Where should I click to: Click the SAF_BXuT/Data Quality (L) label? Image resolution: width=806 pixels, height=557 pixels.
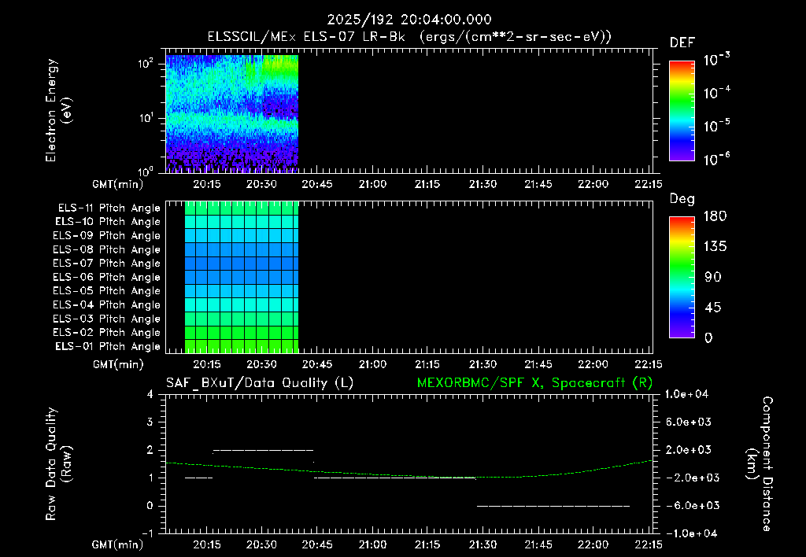(x=260, y=383)
